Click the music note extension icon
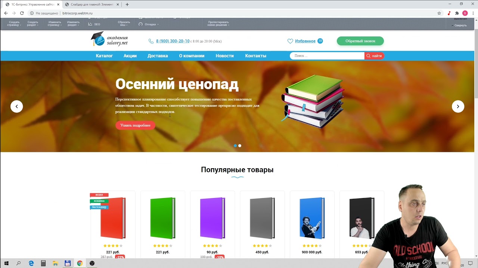Image resolution: width=478 pixels, height=268 pixels. click(x=449, y=13)
